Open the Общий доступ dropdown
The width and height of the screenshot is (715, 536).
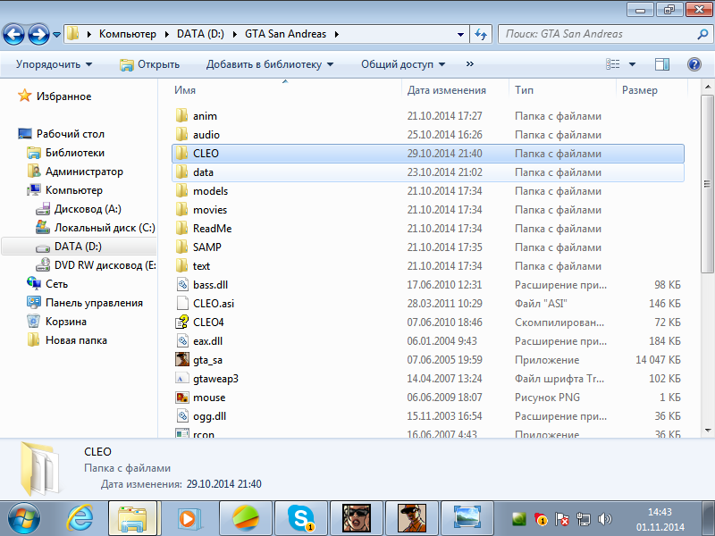point(403,64)
